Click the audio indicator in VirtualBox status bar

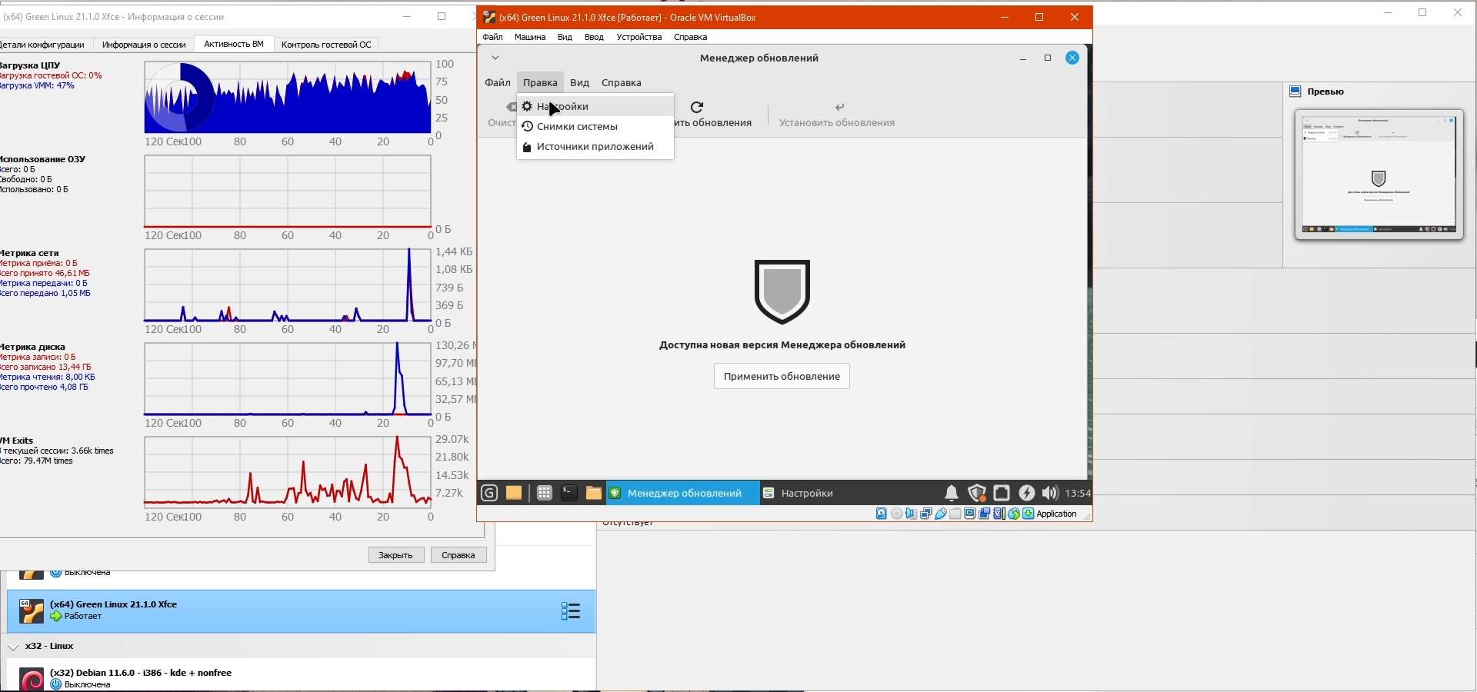(912, 514)
